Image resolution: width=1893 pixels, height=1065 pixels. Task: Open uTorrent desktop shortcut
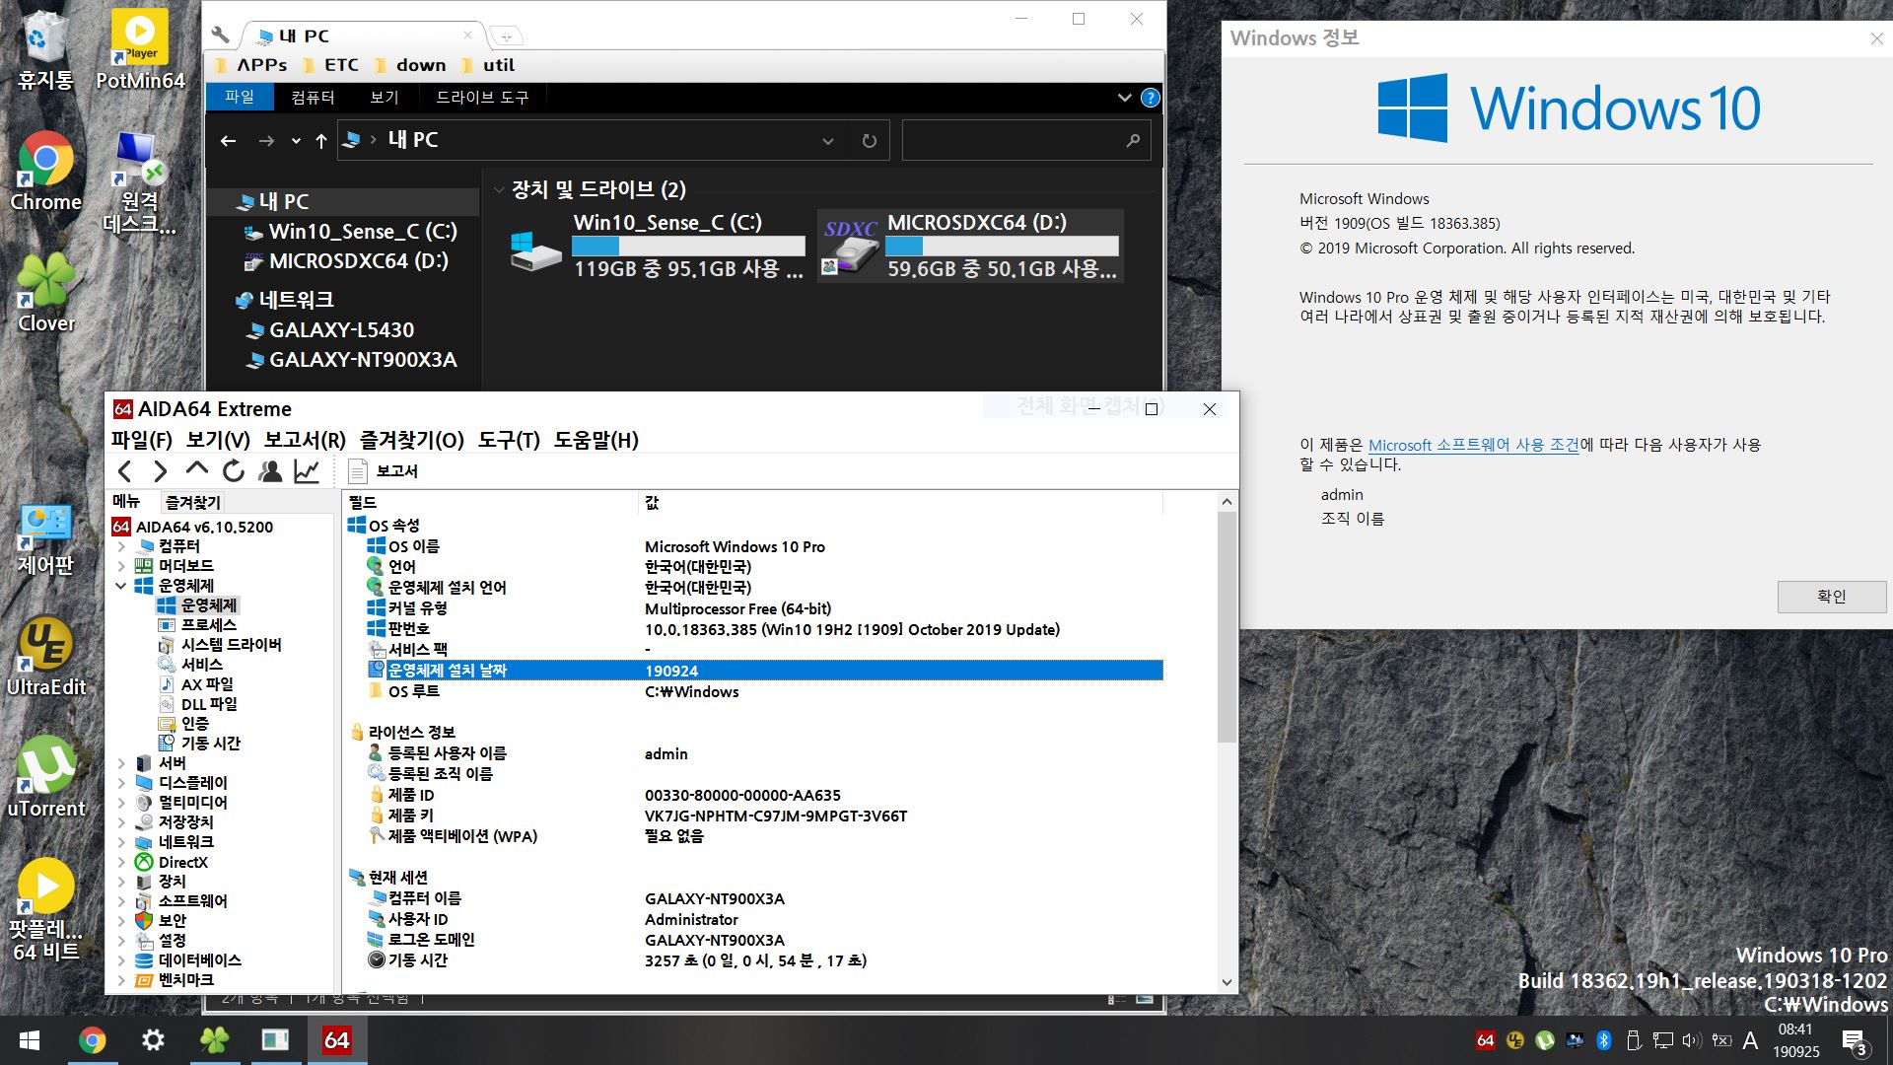45,778
